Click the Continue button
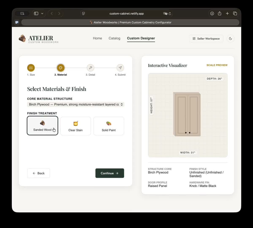 coord(110,173)
